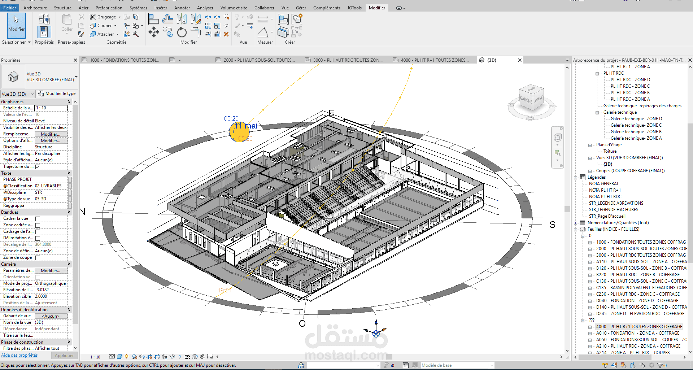The image size is (693, 370).
Task: Select the Modifier arrow tool in ribbon
Action: (x=16, y=25)
